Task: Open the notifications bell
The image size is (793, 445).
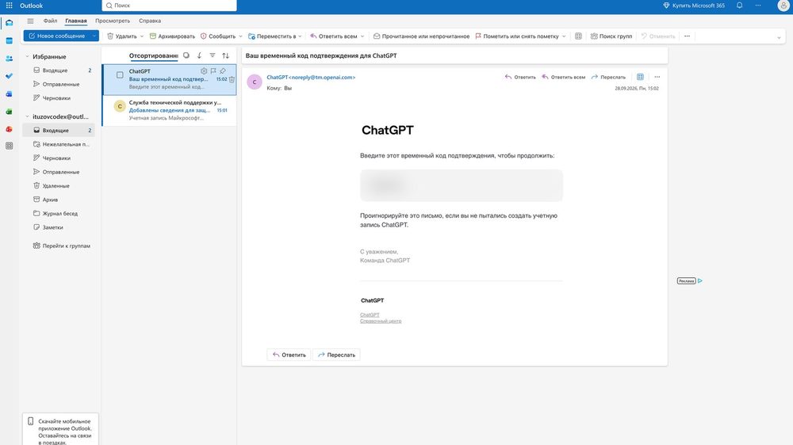Action: 739,6
